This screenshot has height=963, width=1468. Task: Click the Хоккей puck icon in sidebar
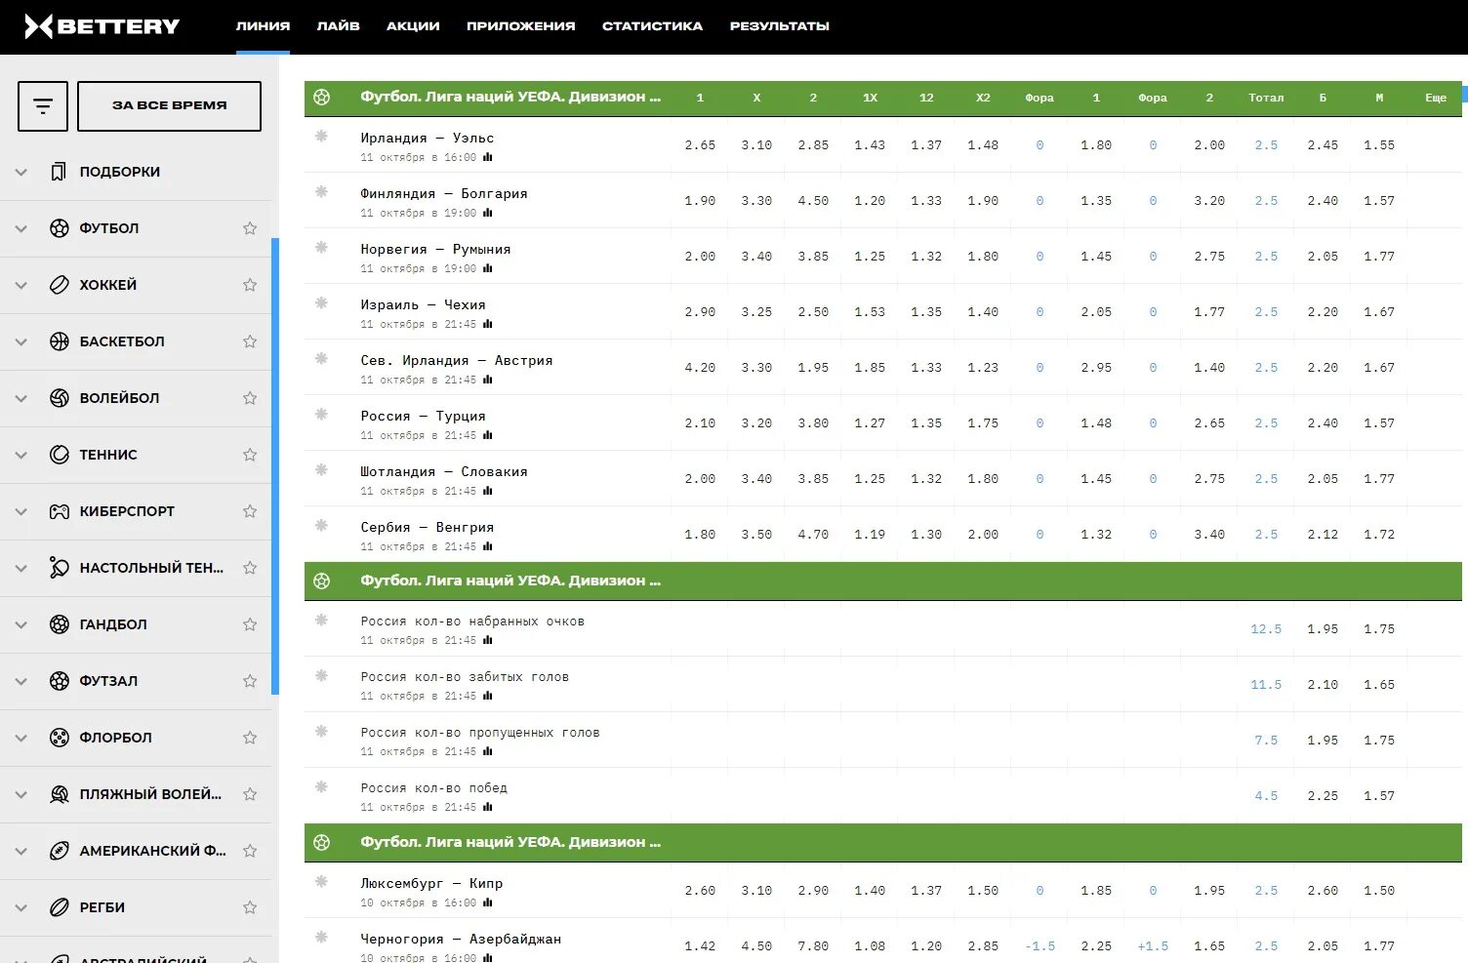coord(60,285)
